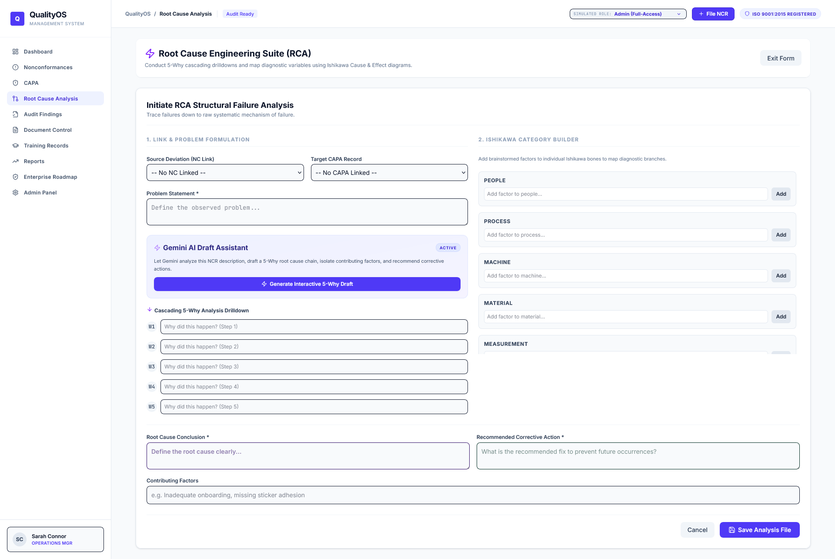The image size is (835, 559).
Task: Click the Audit Ready tag
Action: point(240,14)
